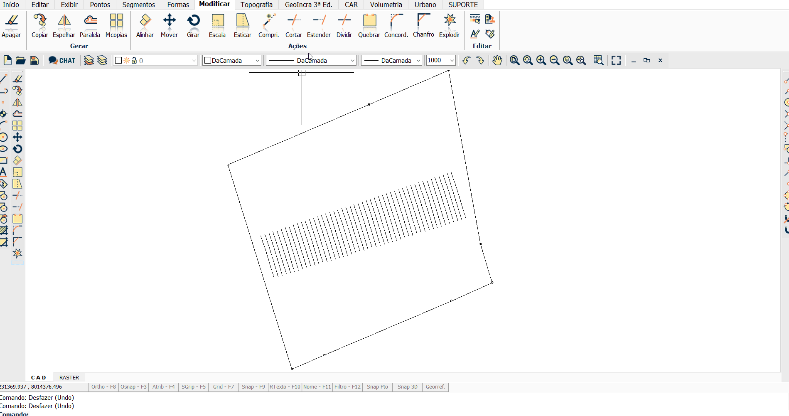Activate the pan hand tool

click(497, 60)
